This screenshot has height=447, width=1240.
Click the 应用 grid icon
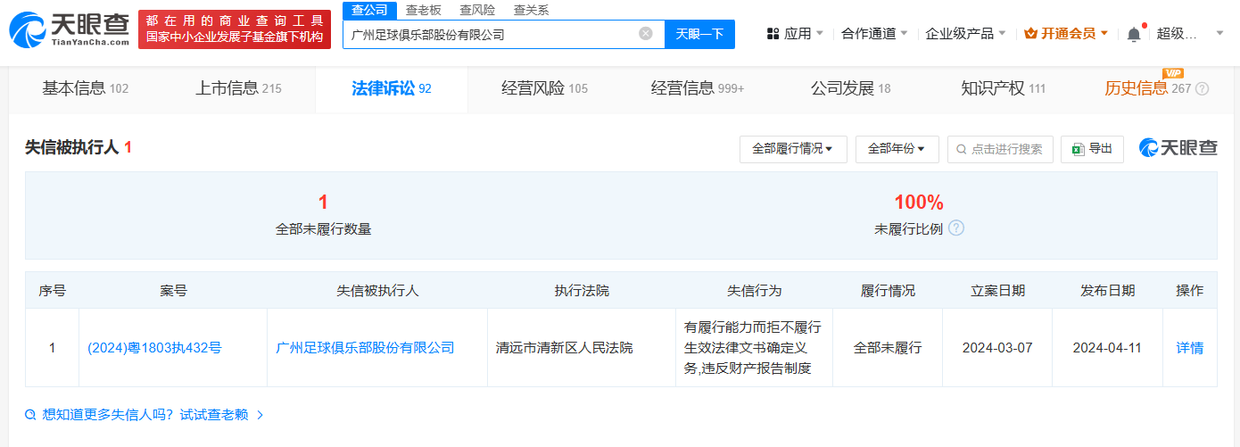click(773, 34)
